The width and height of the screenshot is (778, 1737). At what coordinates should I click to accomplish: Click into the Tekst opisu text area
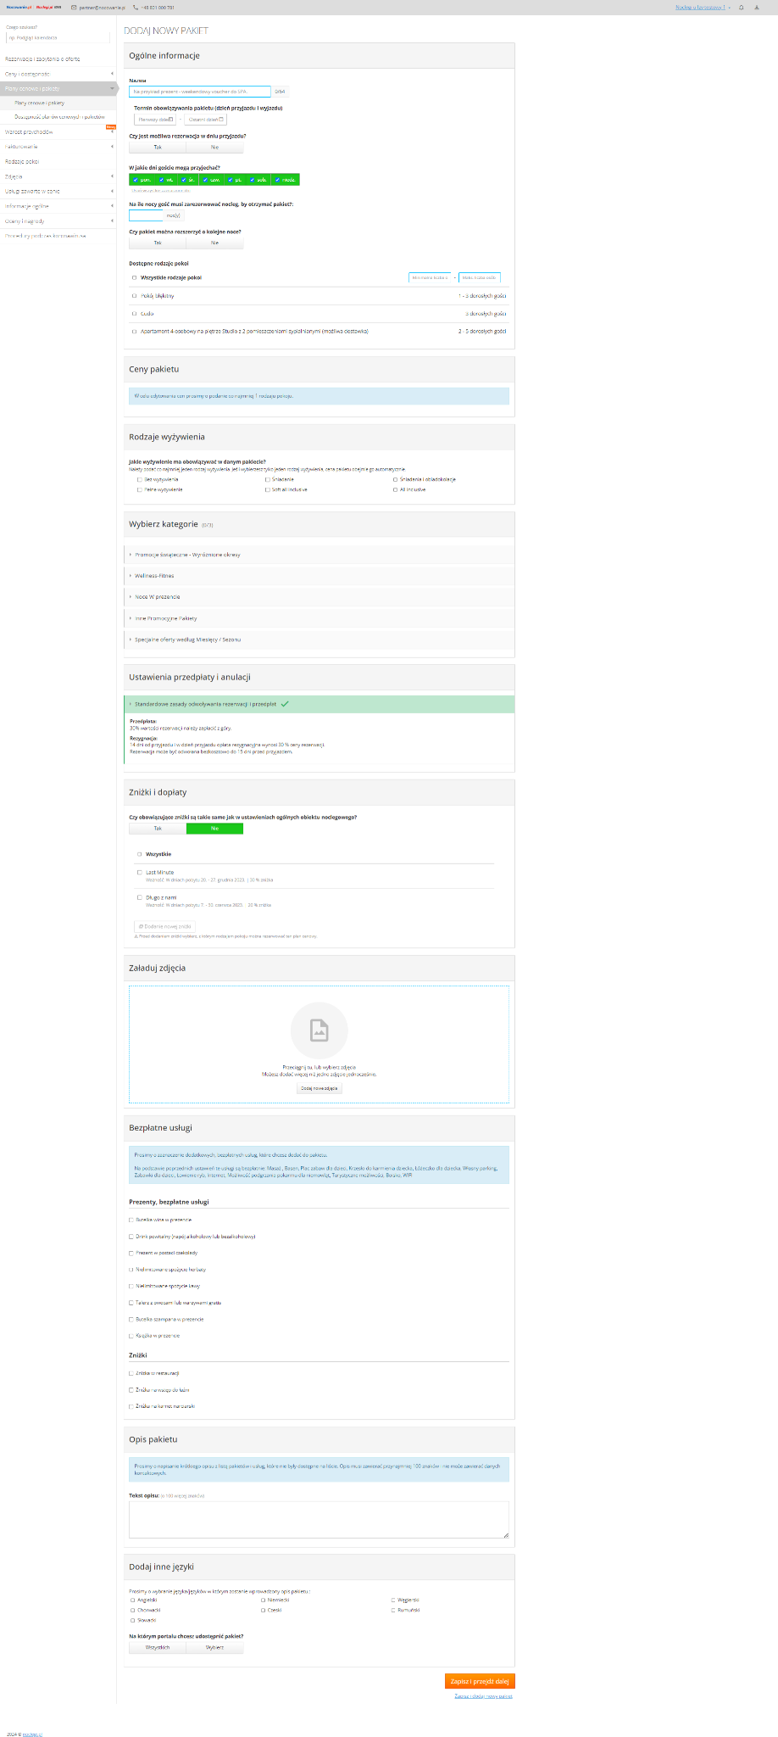[x=319, y=1520]
